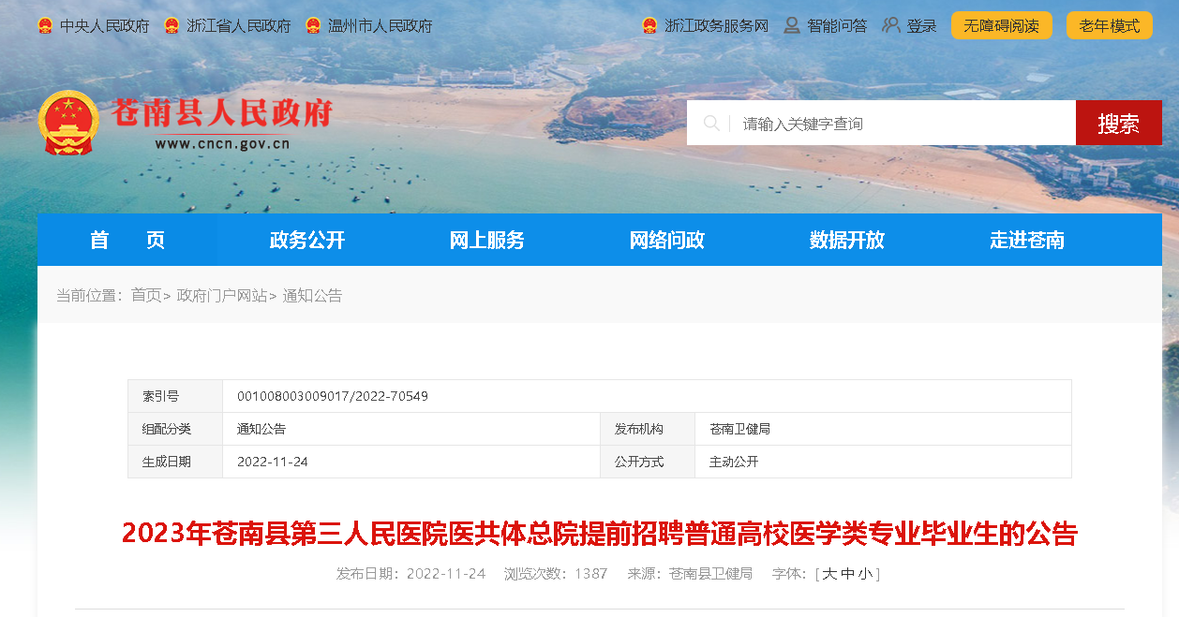Click the 公开方式 label cell
The width and height of the screenshot is (1179, 617).
pos(648,462)
